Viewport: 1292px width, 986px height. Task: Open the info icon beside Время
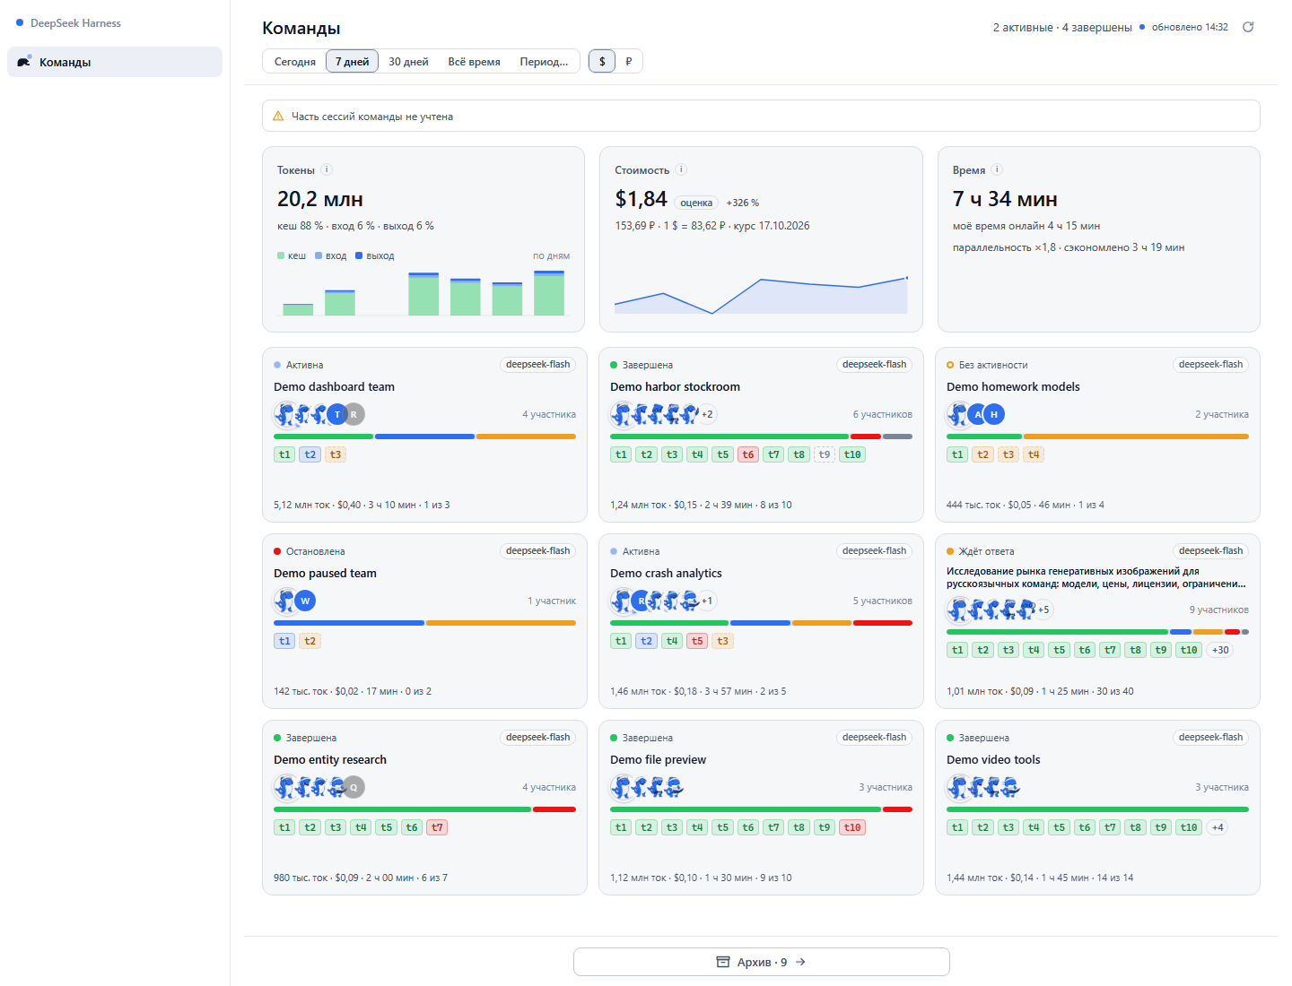997,169
